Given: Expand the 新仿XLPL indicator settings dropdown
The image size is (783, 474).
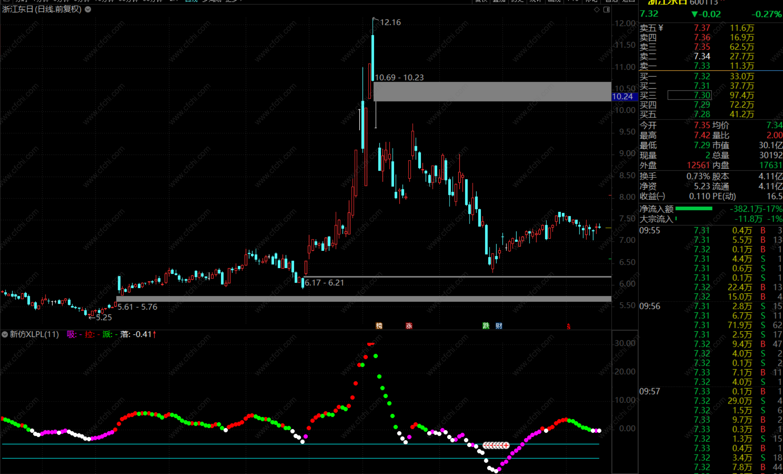Looking at the screenshot, I should click(x=5, y=334).
